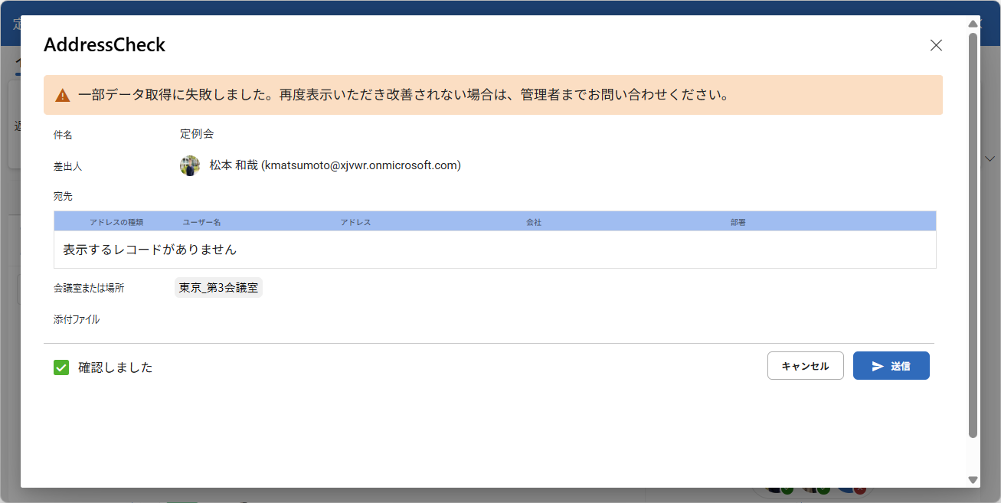Click the 宛先 label
1001x503 pixels.
[x=63, y=197]
